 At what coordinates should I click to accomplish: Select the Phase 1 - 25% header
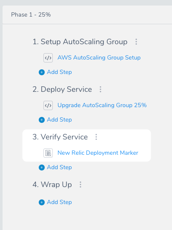[x=31, y=15]
